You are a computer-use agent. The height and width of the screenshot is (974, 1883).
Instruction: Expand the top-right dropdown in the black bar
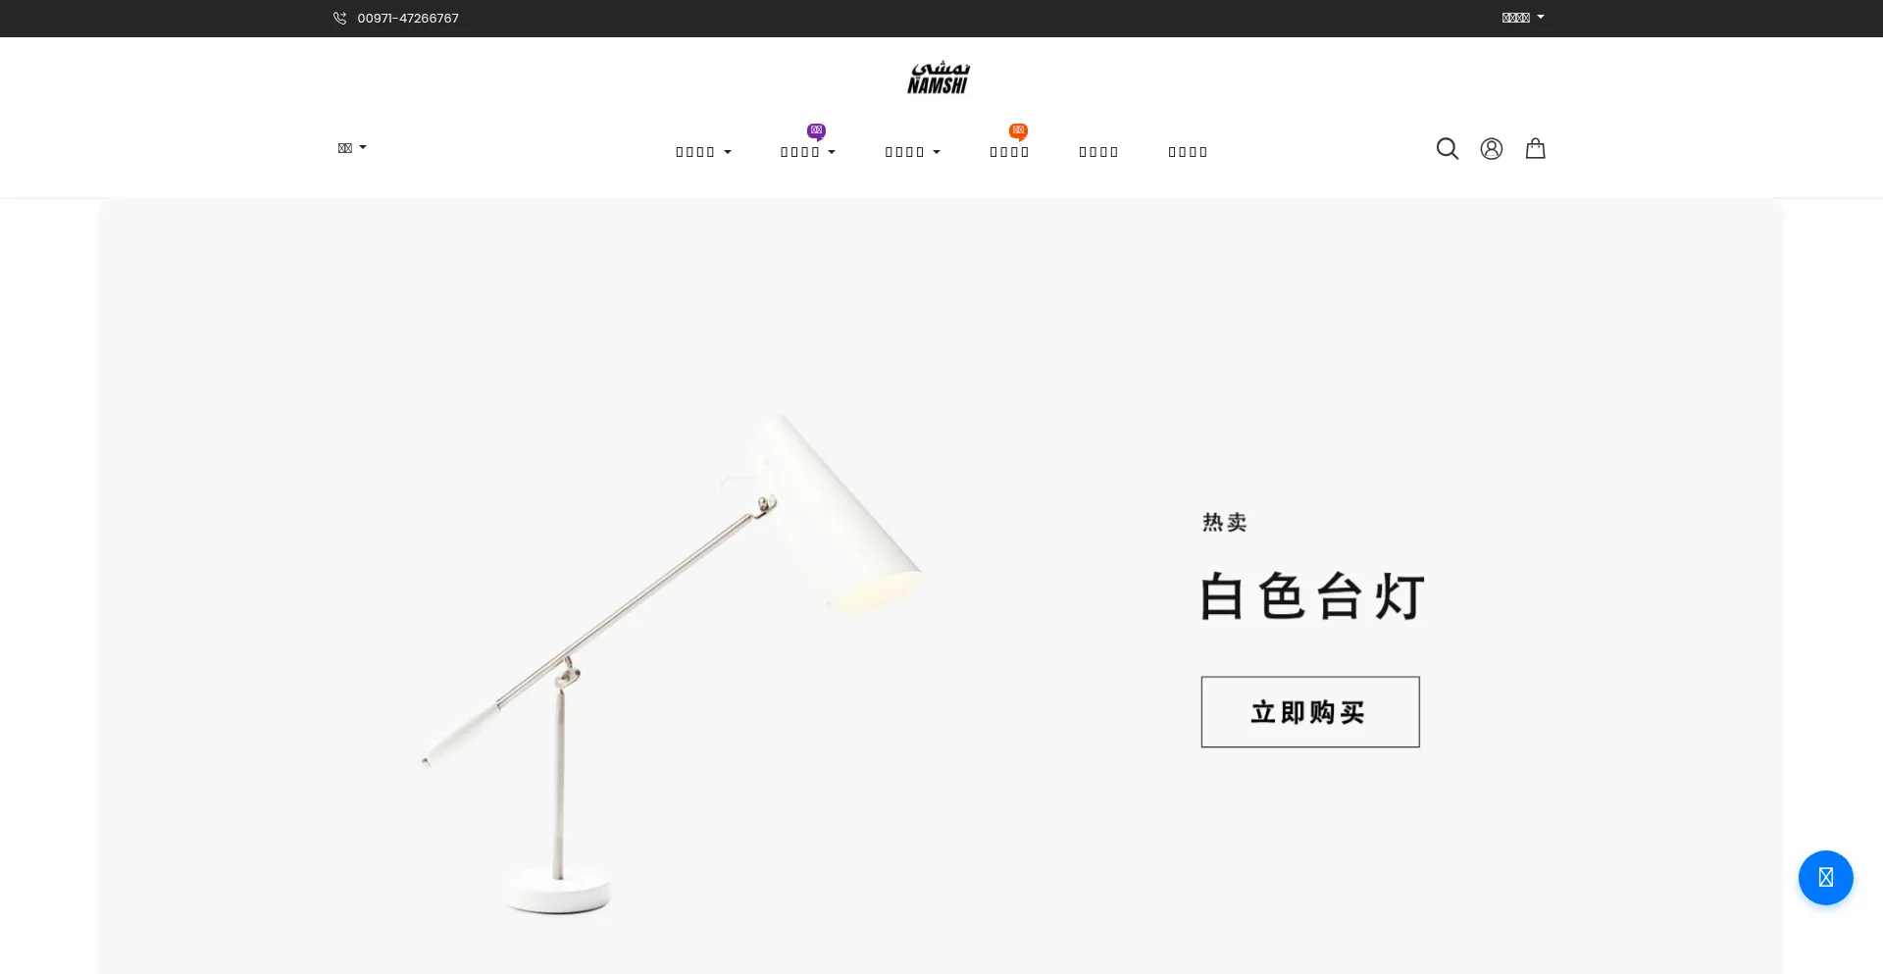pos(1523,18)
